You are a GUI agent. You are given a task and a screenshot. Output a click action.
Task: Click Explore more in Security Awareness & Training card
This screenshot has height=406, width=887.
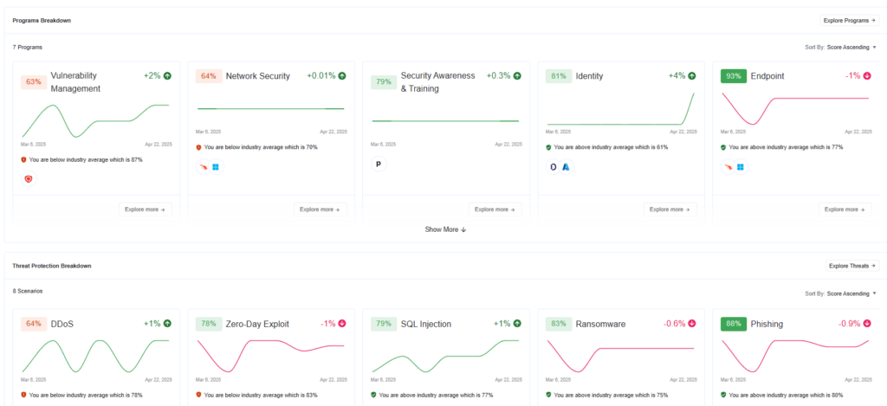(x=495, y=209)
